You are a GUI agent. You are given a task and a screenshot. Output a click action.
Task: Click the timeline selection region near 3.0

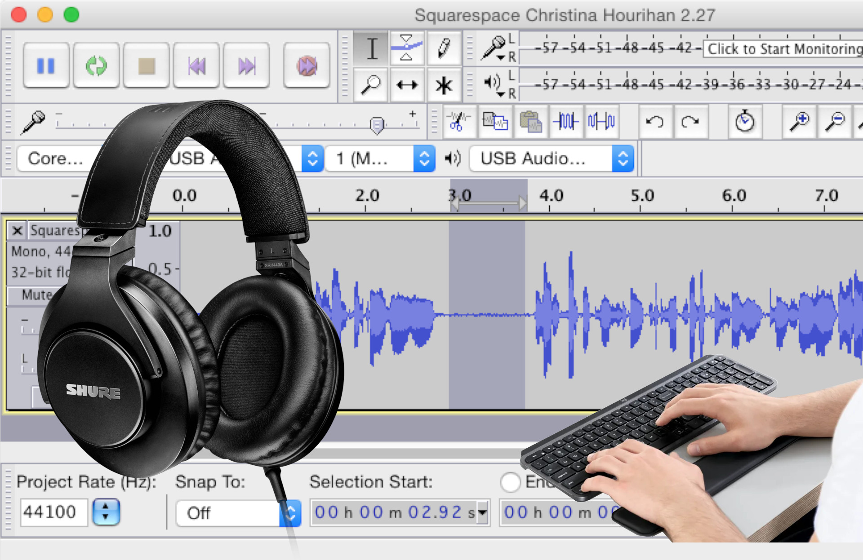pyautogui.click(x=489, y=196)
